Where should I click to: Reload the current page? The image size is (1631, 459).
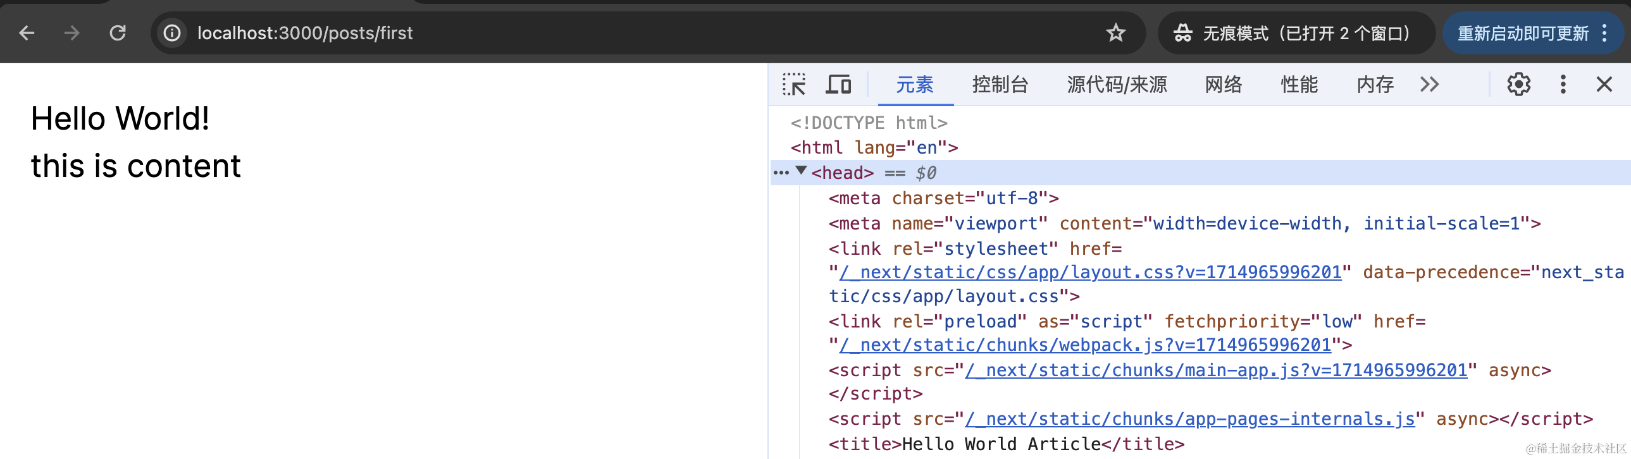[118, 33]
